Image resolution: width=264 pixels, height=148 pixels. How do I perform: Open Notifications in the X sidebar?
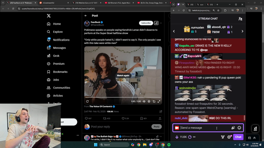(58, 40)
